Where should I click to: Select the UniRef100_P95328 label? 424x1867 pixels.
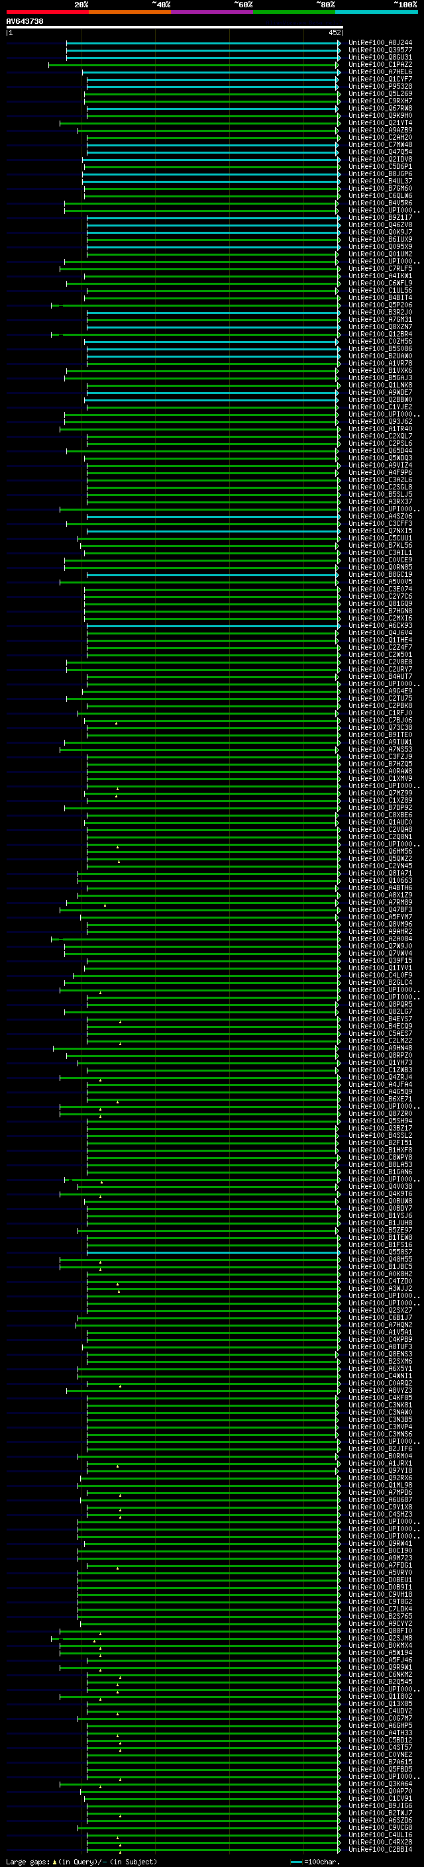[x=380, y=86]
